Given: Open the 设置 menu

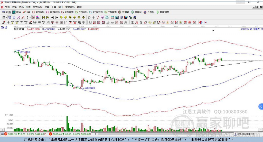Looking at the screenshot, I should pos(47,7).
